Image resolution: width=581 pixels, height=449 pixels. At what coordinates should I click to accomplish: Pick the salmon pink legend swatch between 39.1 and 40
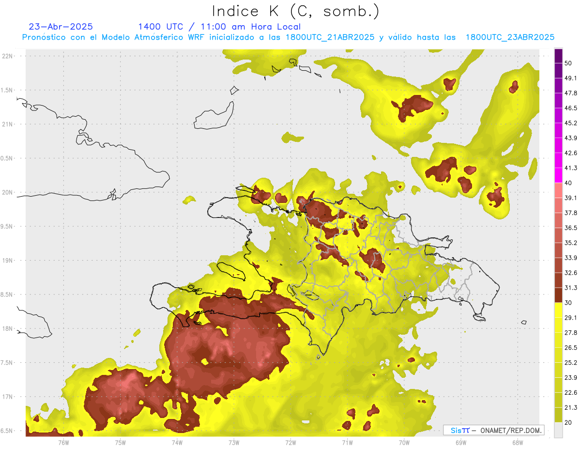coord(559,190)
